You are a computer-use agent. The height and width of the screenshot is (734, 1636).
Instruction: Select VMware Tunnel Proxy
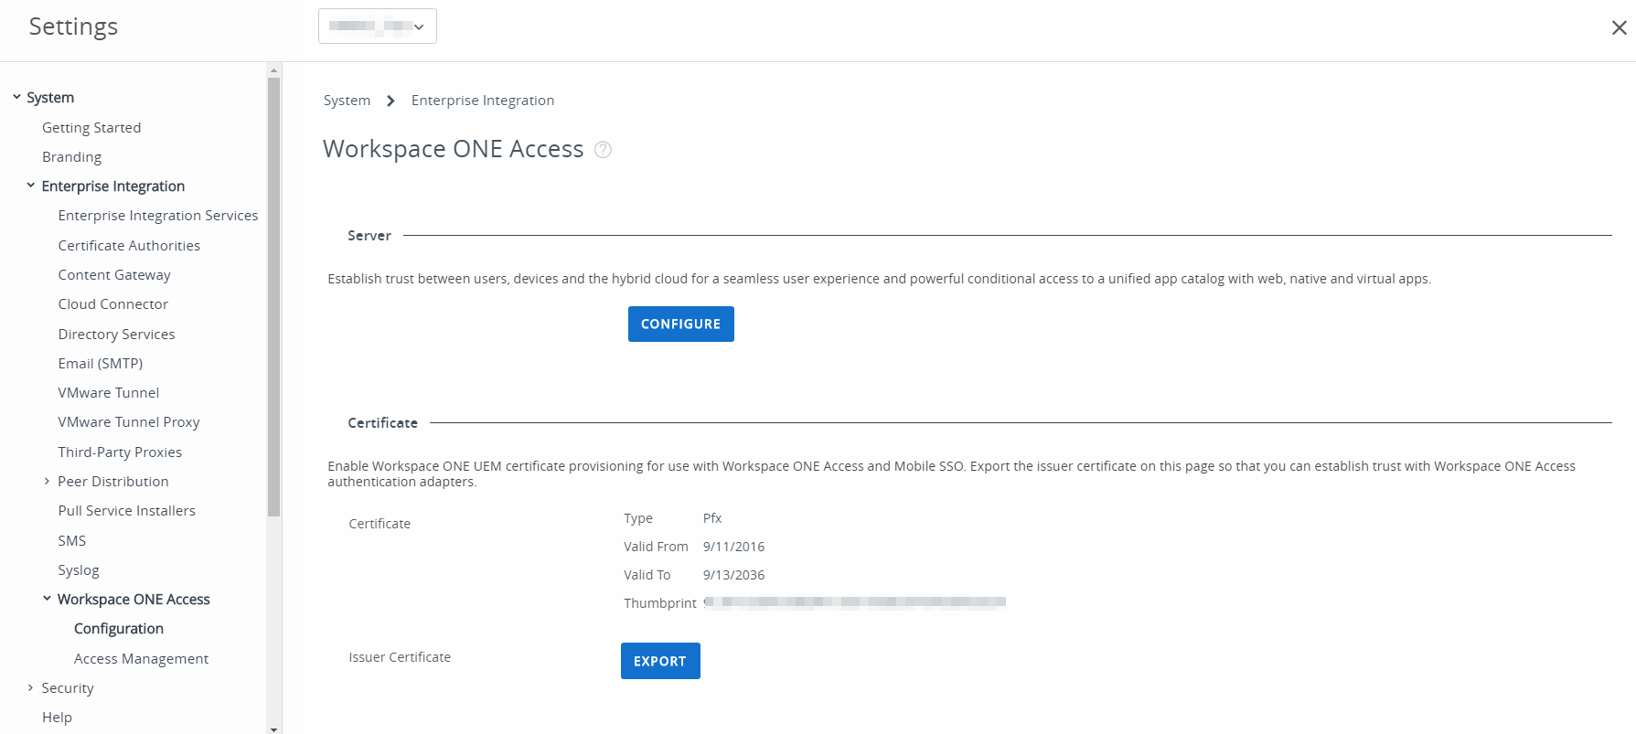(x=129, y=422)
